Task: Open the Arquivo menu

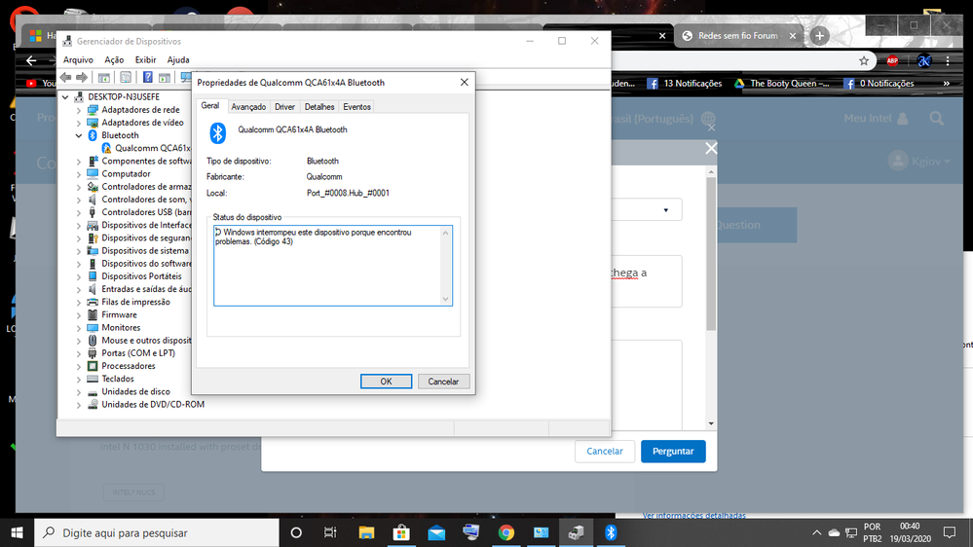Action: coord(78,60)
